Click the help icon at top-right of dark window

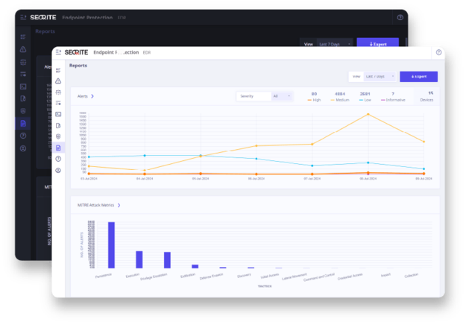pyautogui.click(x=400, y=16)
